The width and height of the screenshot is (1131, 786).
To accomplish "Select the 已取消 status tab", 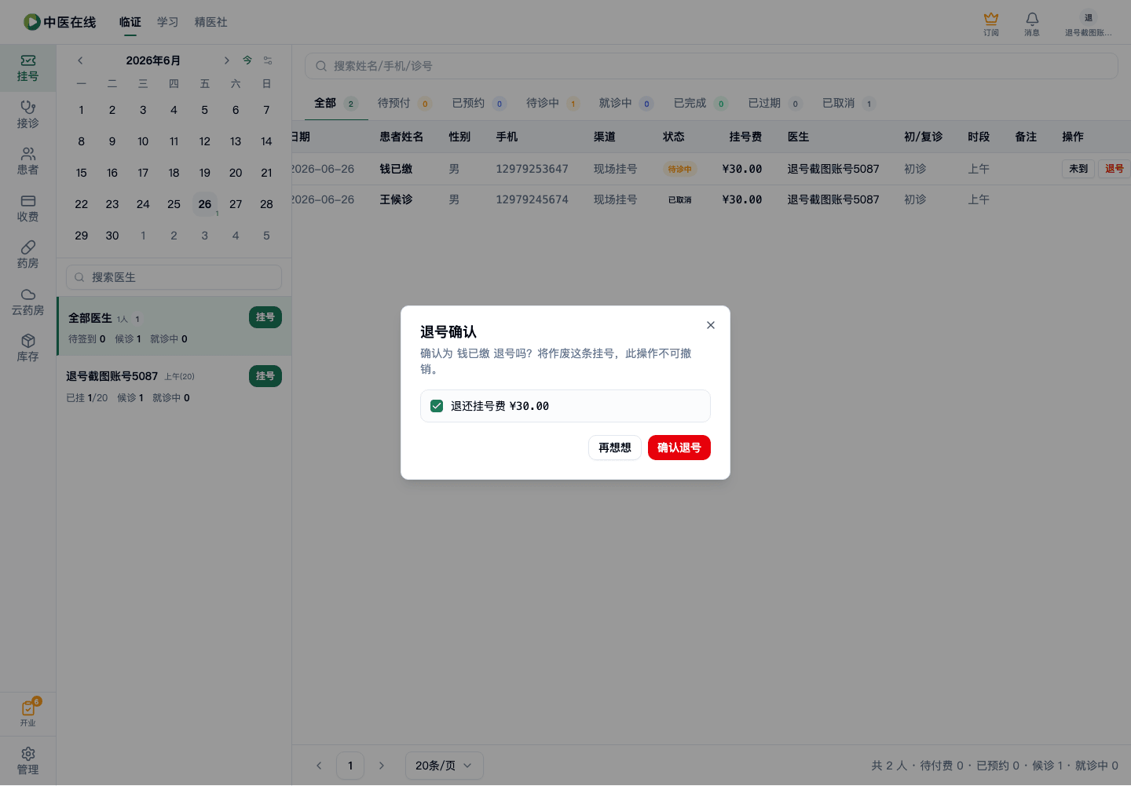I will pyautogui.click(x=848, y=103).
